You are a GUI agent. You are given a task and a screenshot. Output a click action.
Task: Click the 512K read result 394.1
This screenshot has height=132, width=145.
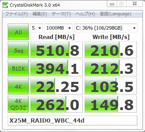pyautogui.click(x=56, y=68)
